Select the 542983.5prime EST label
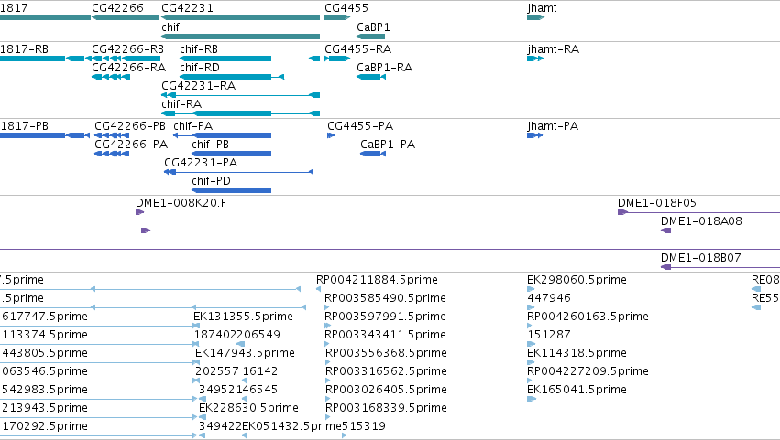780x440 pixels. (x=45, y=391)
